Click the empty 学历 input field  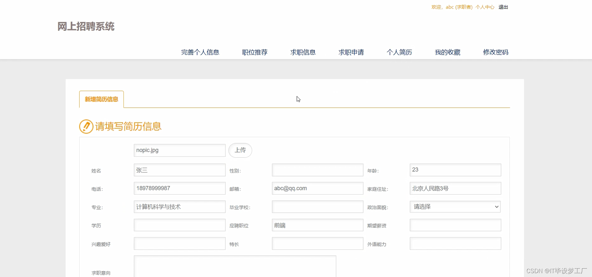coord(180,225)
